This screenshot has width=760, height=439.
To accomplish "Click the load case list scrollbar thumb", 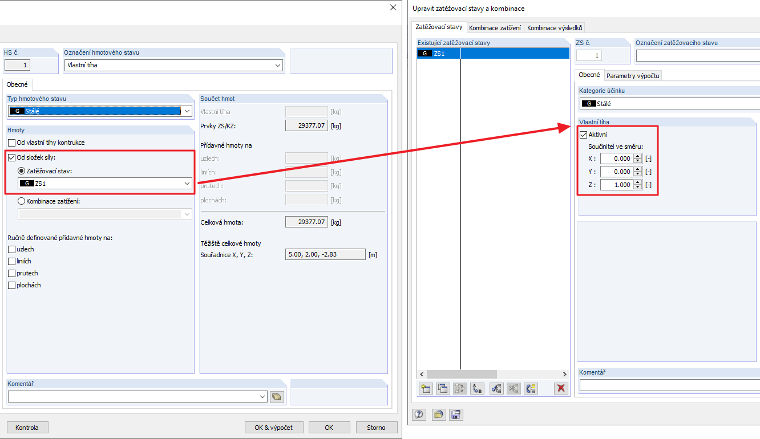I will coord(462,374).
